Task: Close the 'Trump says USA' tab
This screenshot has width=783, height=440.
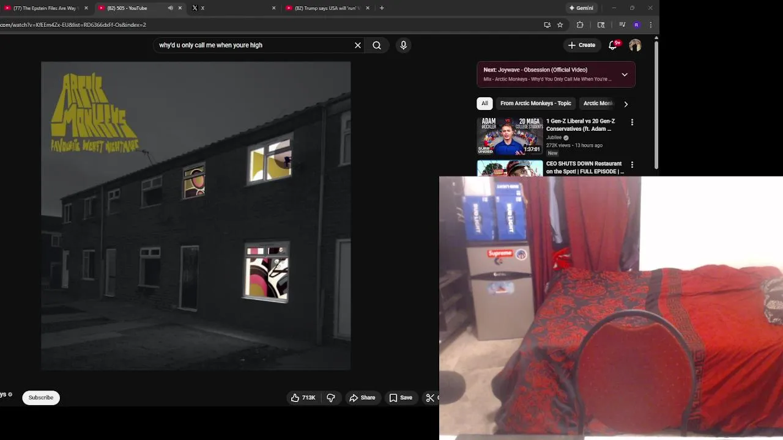Action: click(368, 8)
